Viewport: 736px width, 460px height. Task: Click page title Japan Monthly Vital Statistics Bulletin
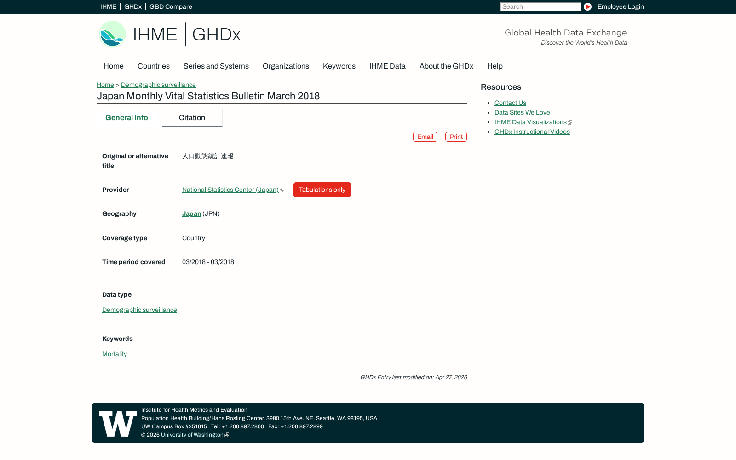coord(208,96)
